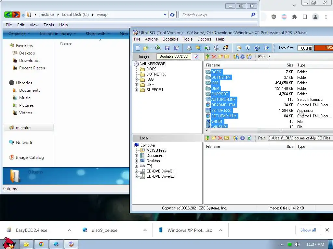Click the Open CD/DVD icon in UltraISO toolbar

click(x=158, y=48)
